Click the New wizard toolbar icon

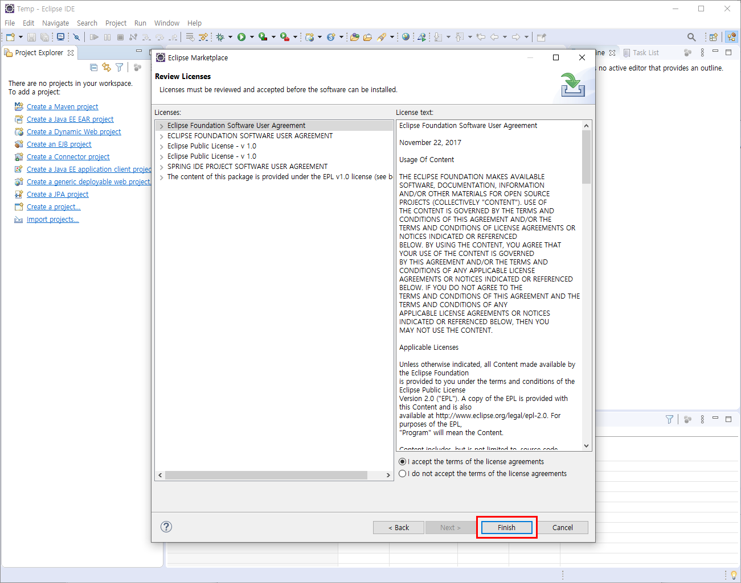[x=10, y=37]
